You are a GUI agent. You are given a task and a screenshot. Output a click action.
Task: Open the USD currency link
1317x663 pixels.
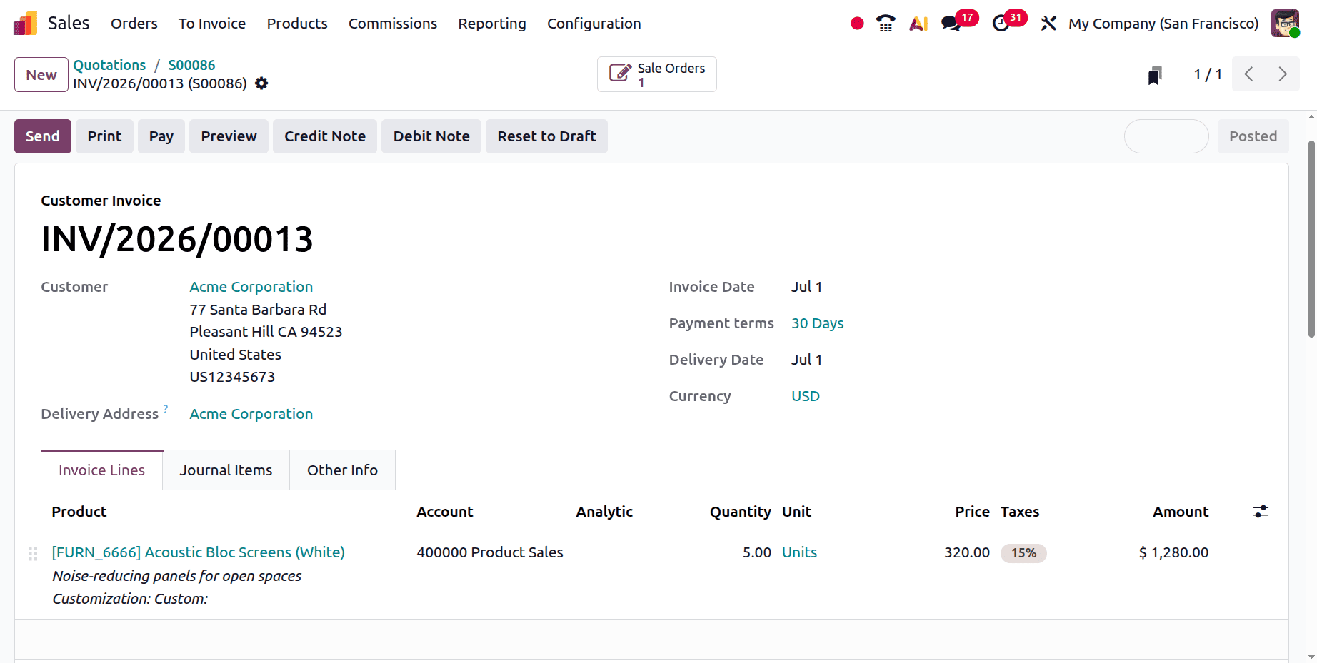pos(806,396)
